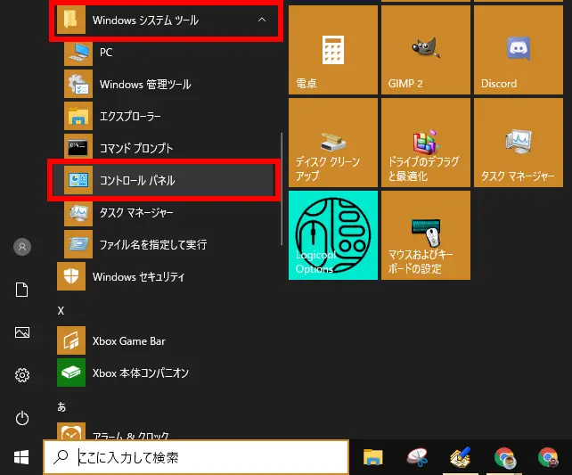Click ファイル名を指定して実行 text label
The image size is (572, 475).
click(153, 244)
